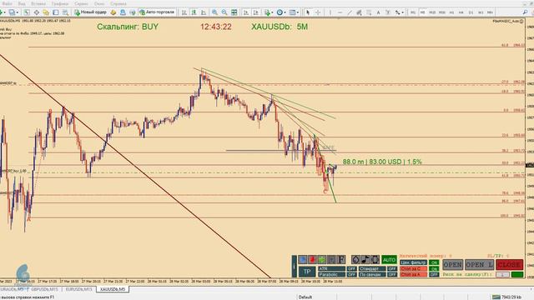The height and width of the screenshot is (300, 534).
Task: Click the 7943/29 kb connection status
Action: pos(507,297)
